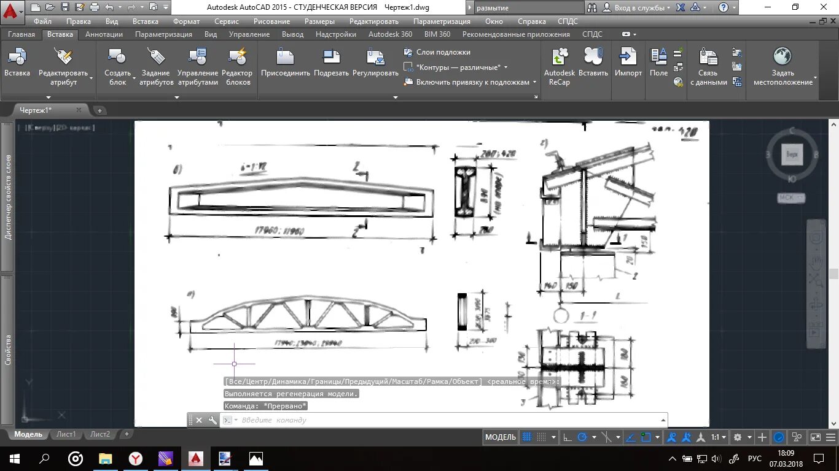839x471 pixels.
Task: Toggle object snap in status bar
Action: point(646,437)
